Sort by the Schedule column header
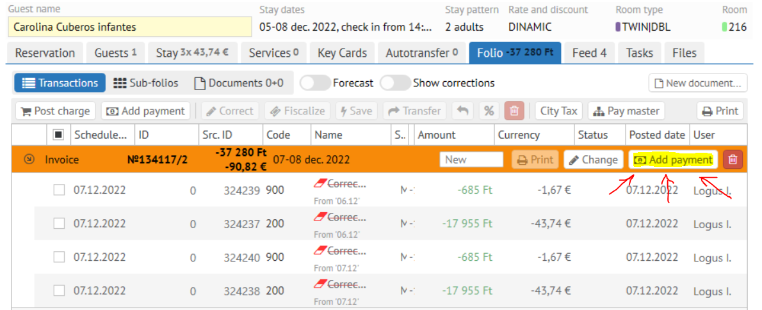The width and height of the screenshot is (762, 310). pyautogui.click(x=102, y=135)
